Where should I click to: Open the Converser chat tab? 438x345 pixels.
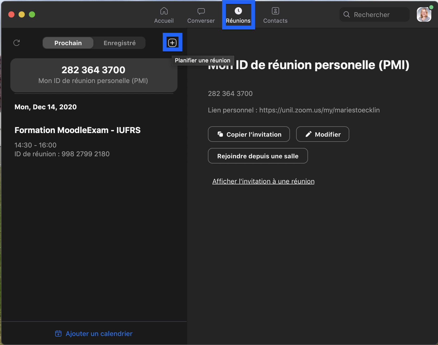click(x=201, y=15)
